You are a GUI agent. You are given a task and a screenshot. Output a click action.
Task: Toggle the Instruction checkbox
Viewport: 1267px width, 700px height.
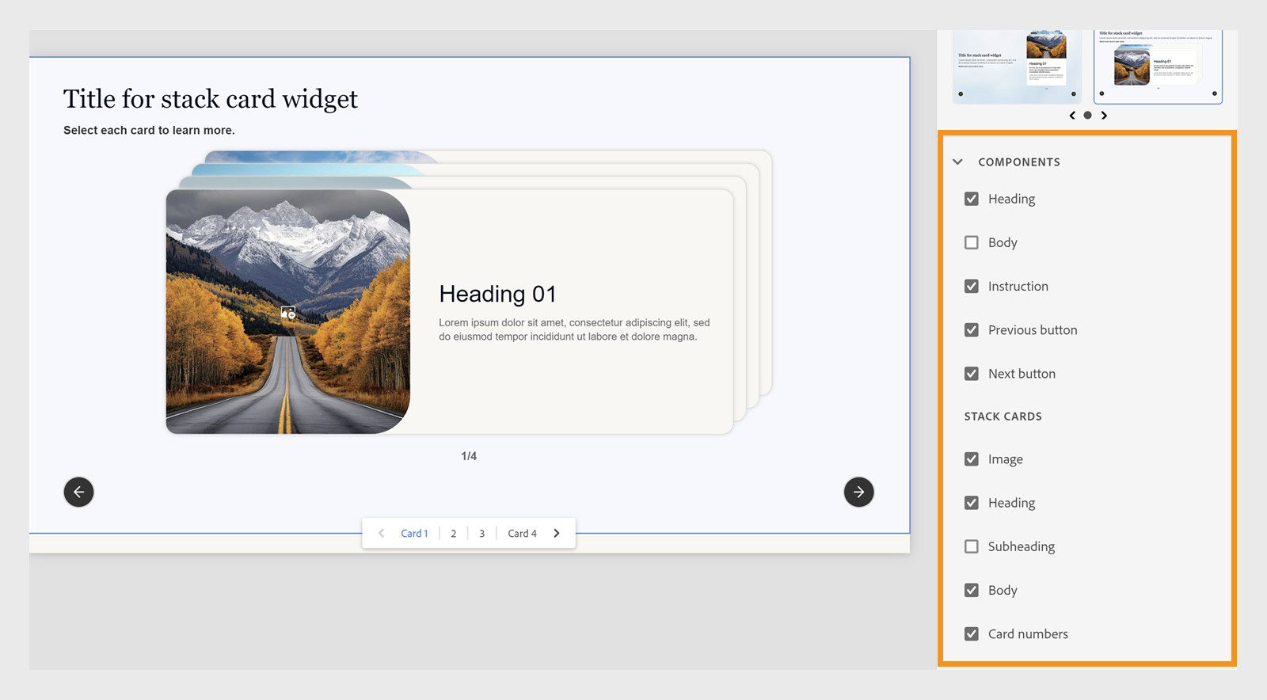[972, 286]
